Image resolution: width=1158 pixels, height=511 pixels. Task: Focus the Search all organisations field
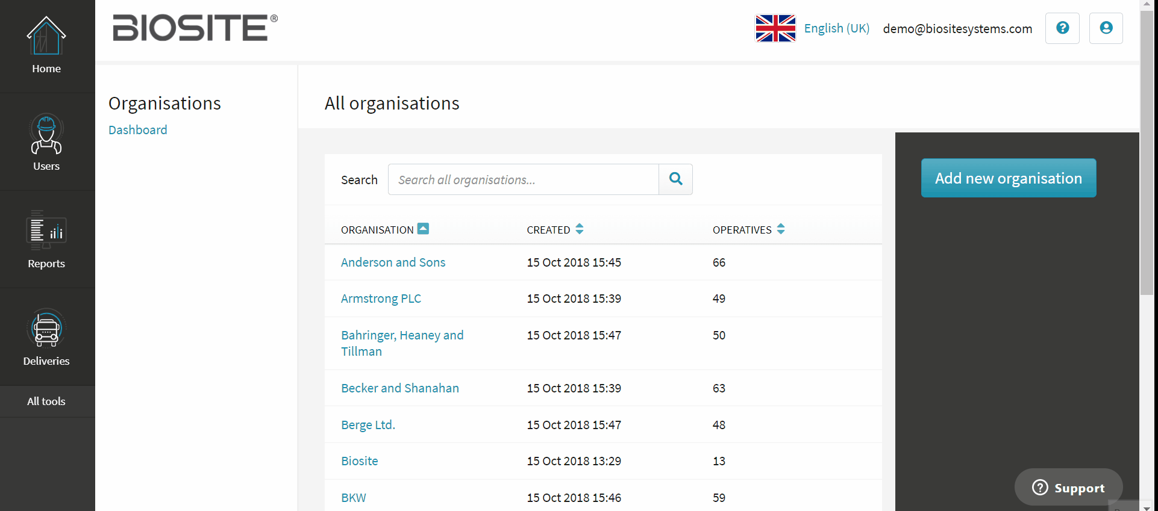[x=524, y=179]
